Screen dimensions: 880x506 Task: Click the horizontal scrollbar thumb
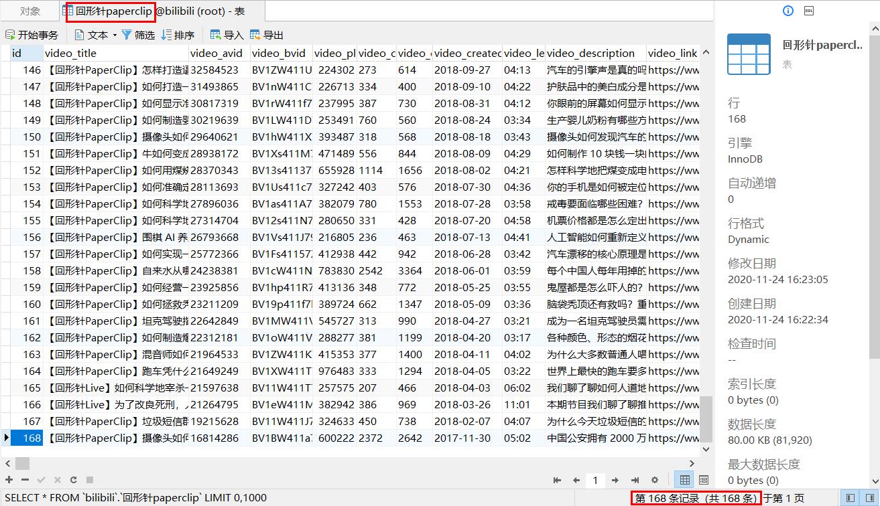22,463
